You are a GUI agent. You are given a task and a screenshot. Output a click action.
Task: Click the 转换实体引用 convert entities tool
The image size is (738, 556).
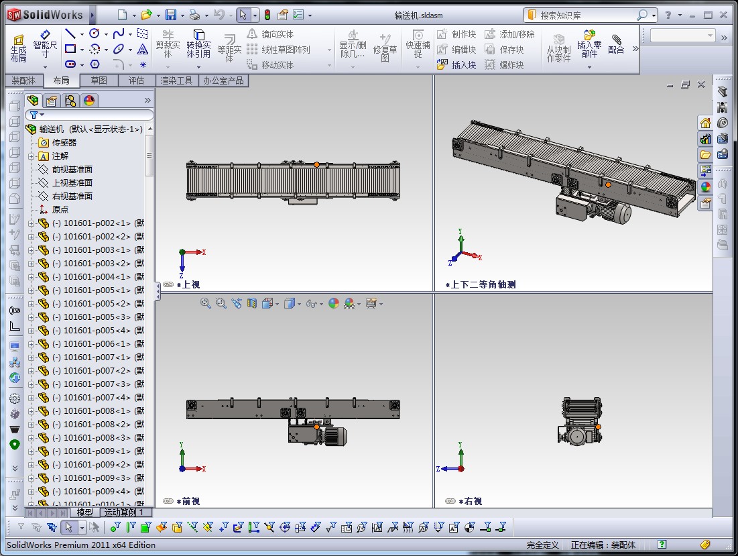pyautogui.click(x=198, y=44)
